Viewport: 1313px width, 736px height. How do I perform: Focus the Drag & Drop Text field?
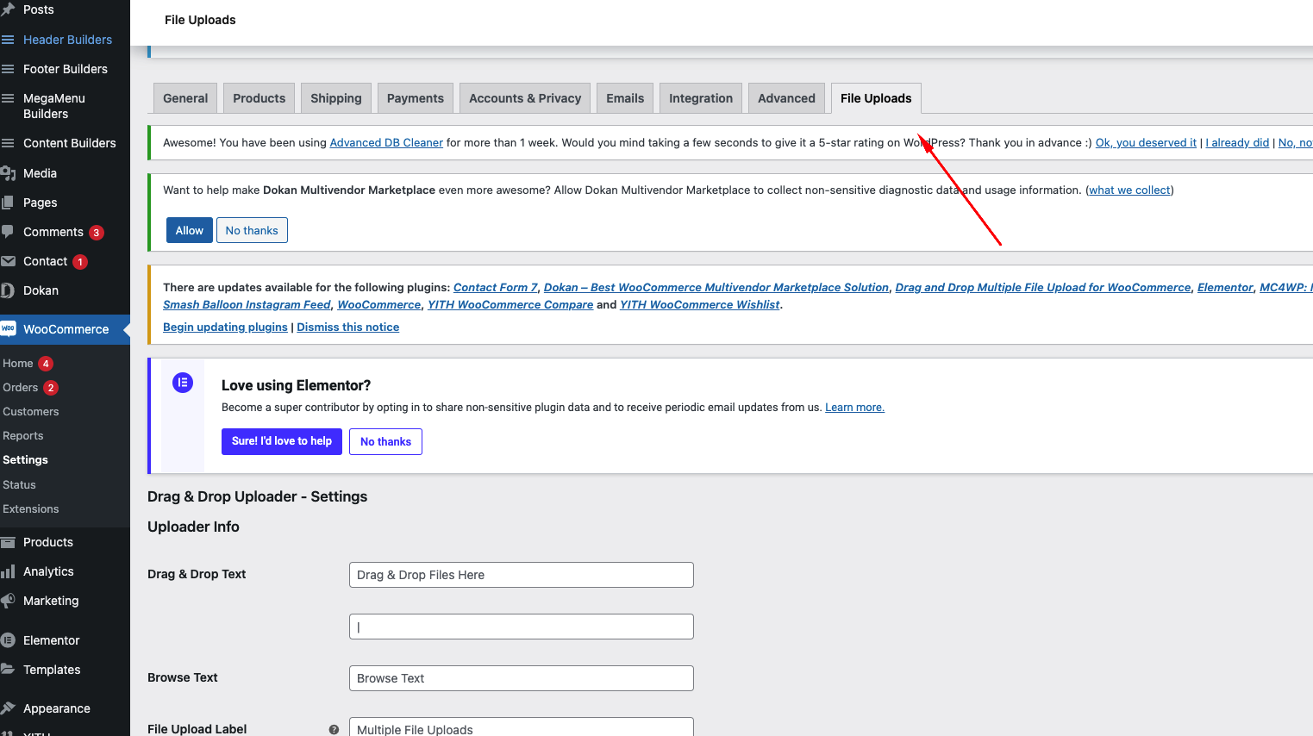click(522, 575)
